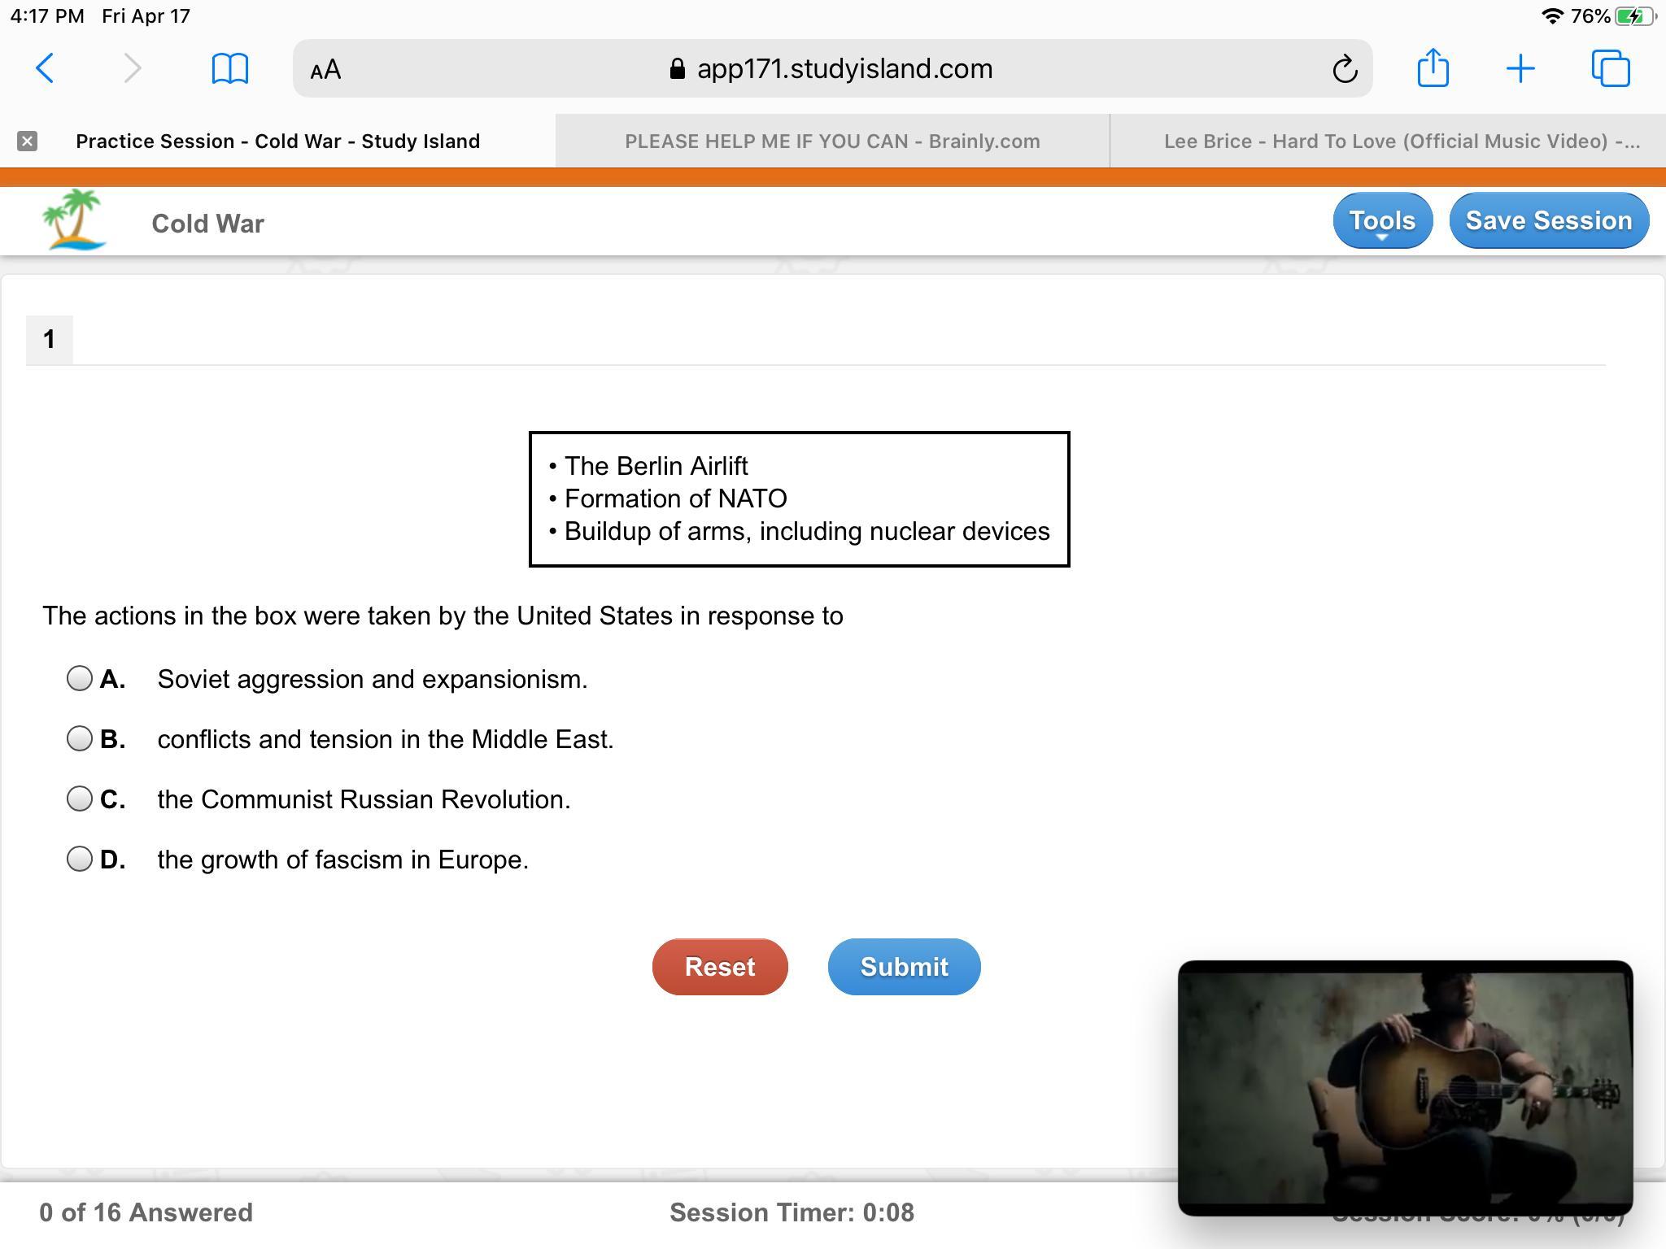Expand the Tools dropdown
The image size is (1666, 1249).
(1381, 221)
